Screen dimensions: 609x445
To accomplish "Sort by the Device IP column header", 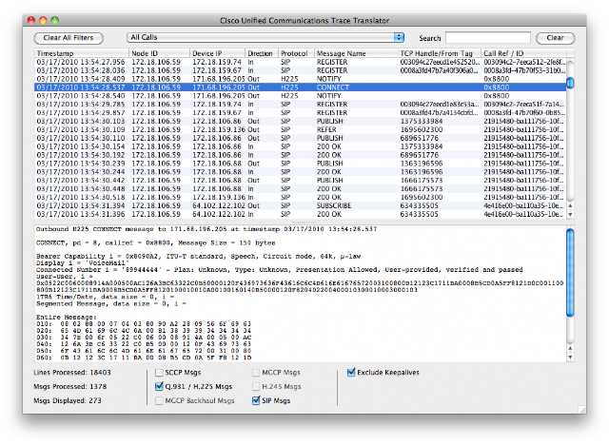I will pyautogui.click(x=218, y=53).
